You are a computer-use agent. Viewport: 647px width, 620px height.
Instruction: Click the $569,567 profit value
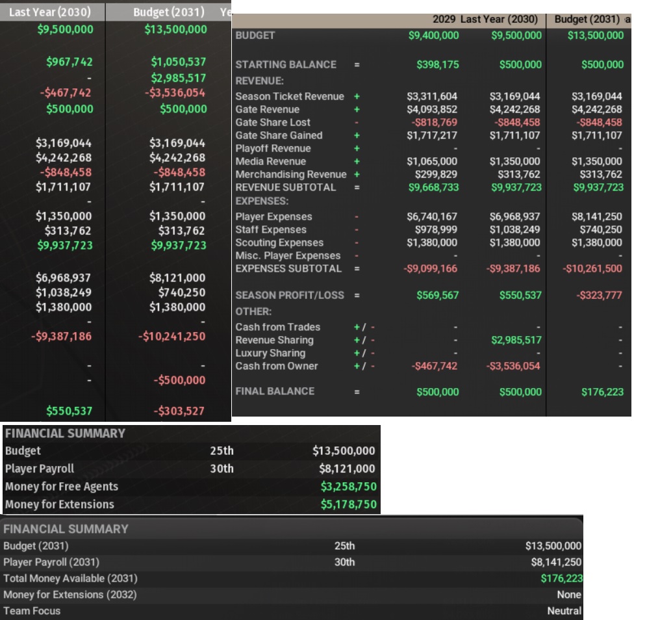pos(437,295)
